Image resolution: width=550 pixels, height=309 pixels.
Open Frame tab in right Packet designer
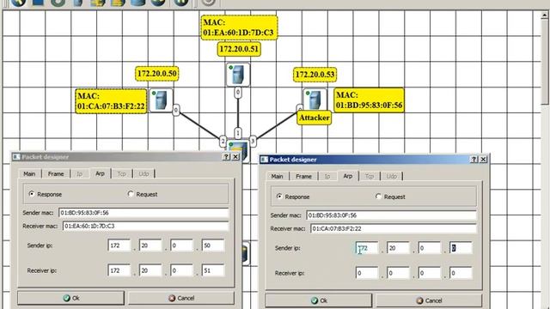pos(303,176)
